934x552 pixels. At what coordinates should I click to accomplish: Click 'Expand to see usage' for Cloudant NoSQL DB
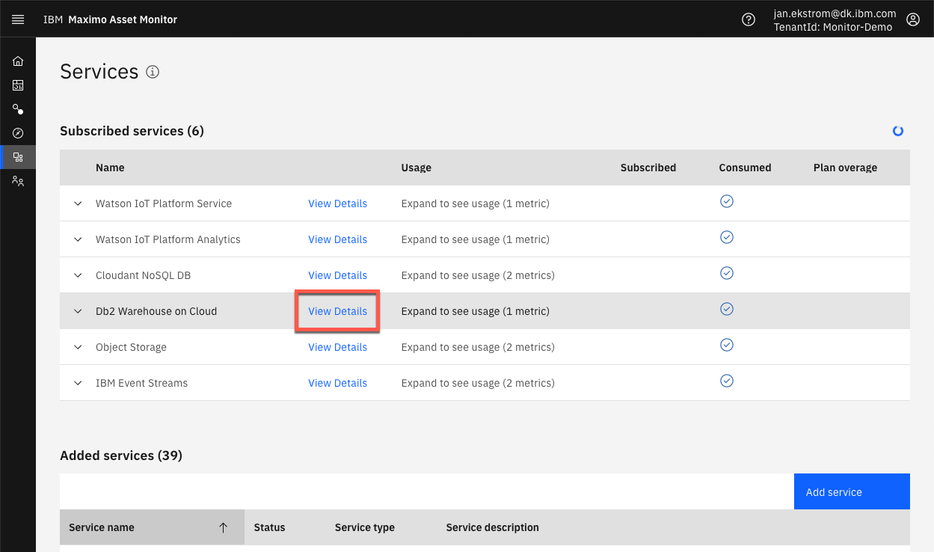(x=478, y=275)
